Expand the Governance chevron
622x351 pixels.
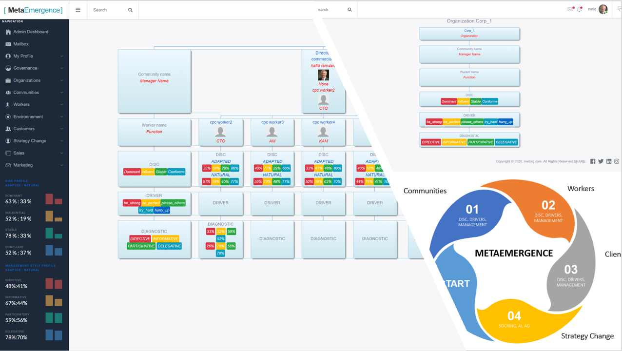pyautogui.click(x=61, y=68)
